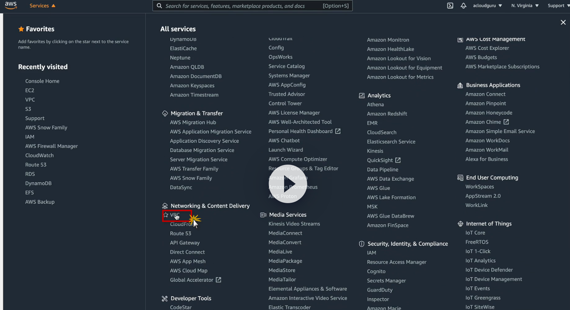Click the Security, Identity, & Compliance shield icon
The width and height of the screenshot is (570, 310).
pos(362,244)
